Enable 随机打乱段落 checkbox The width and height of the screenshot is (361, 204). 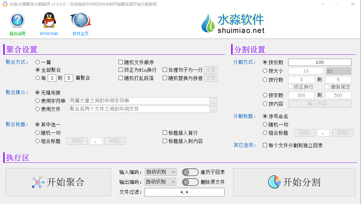136,78
